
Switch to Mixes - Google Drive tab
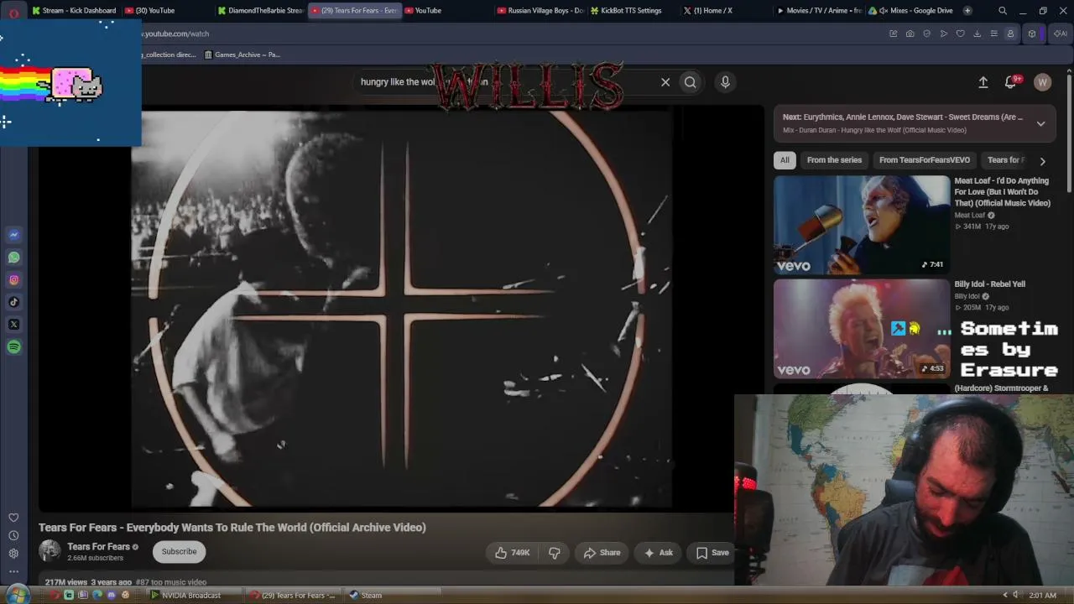pyautogui.click(x=911, y=11)
